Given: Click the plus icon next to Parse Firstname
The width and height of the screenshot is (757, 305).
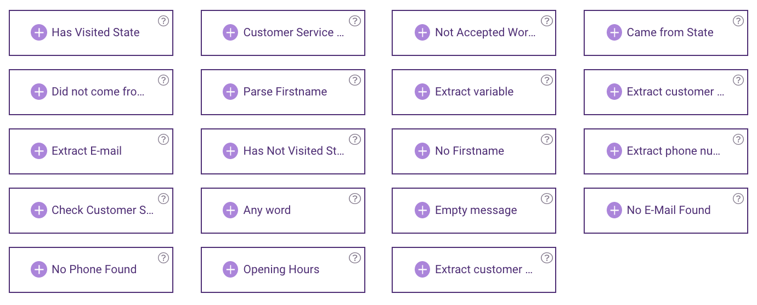Looking at the screenshot, I should point(230,92).
